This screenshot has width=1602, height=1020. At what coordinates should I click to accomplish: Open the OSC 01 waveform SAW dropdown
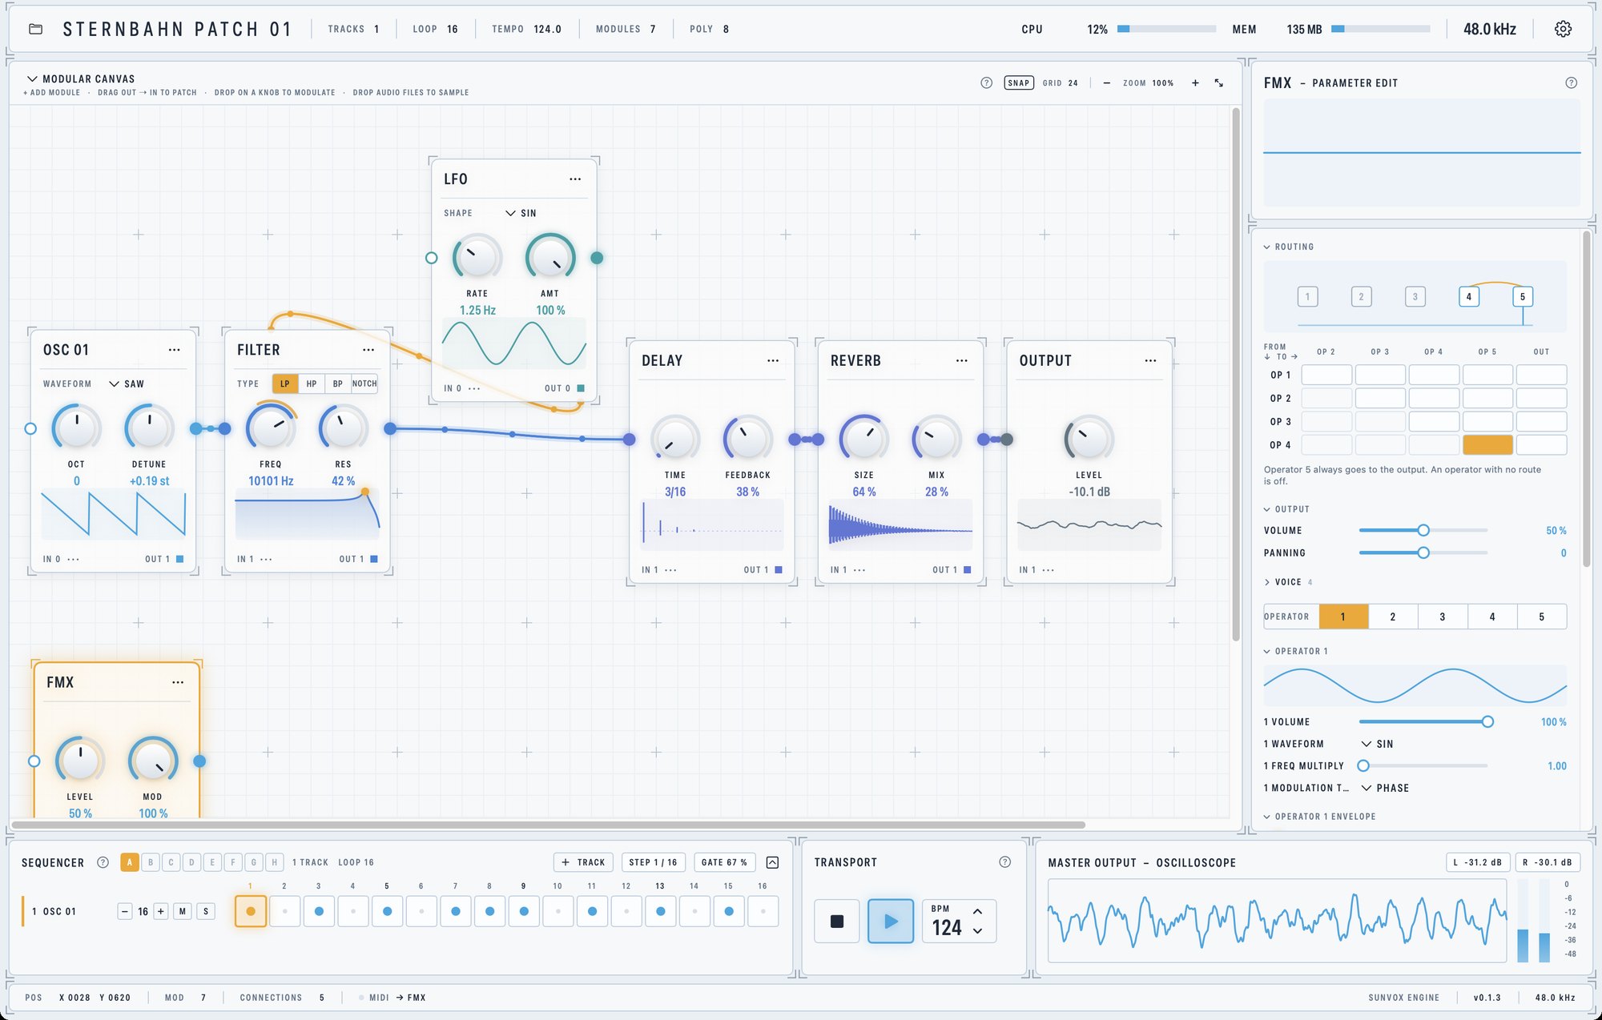127,384
